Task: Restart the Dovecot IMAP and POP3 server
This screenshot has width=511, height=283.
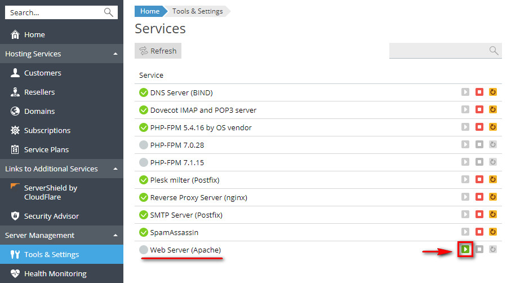Action: tap(493, 110)
